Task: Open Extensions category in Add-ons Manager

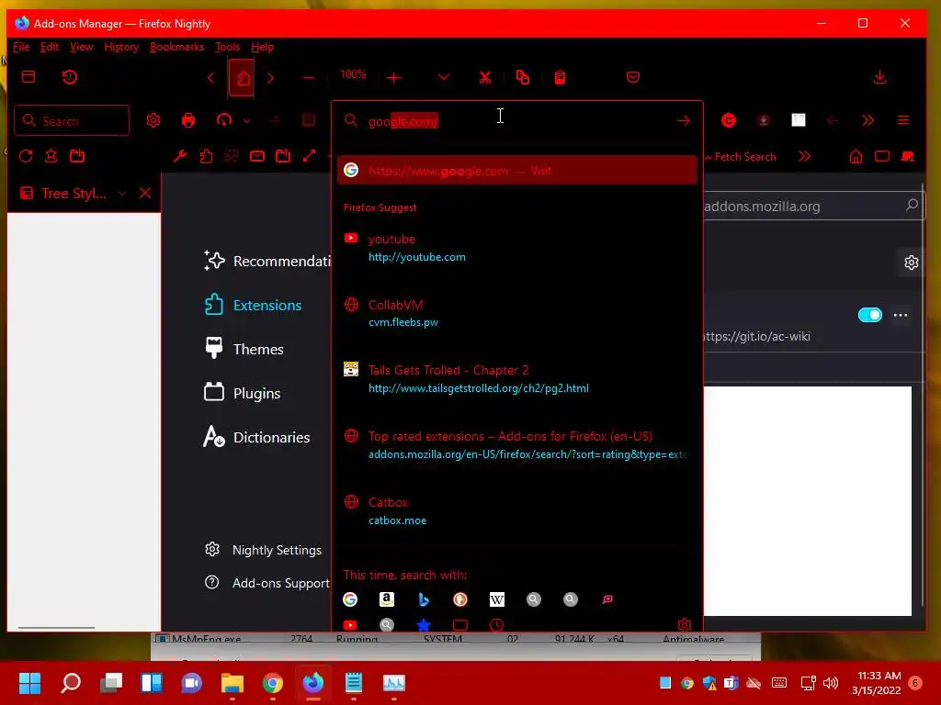Action: coord(253,305)
